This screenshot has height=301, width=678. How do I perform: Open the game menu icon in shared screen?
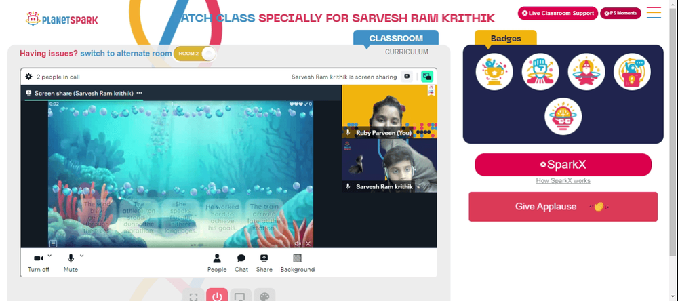pyautogui.click(x=53, y=243)
